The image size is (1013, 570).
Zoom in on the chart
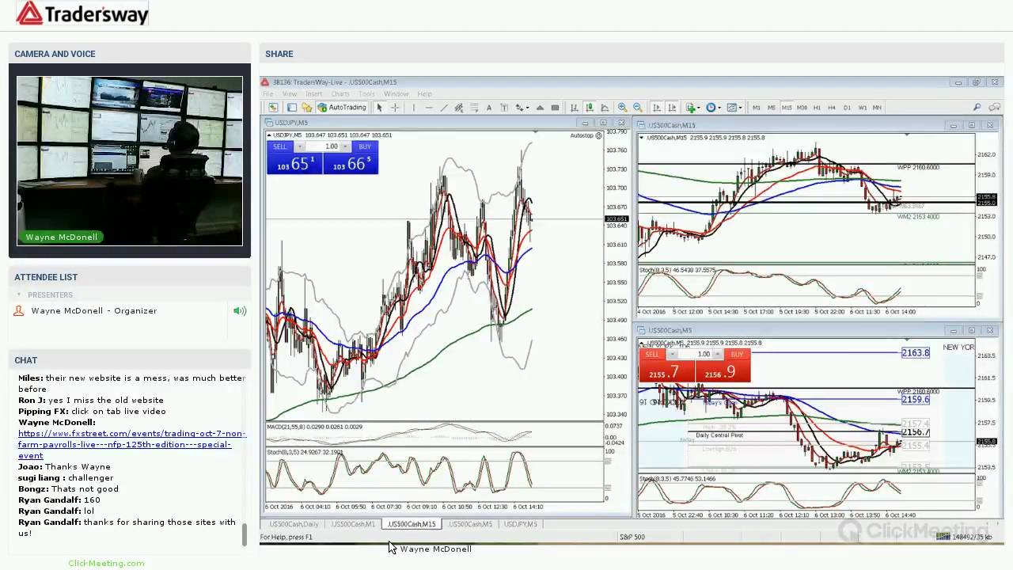pyautogui.click(x=622, y=107)
